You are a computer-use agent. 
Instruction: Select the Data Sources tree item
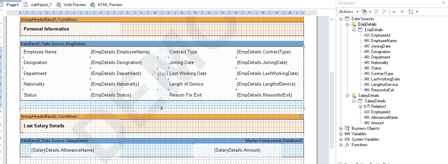pyautogui.click(x=363, y=19)
